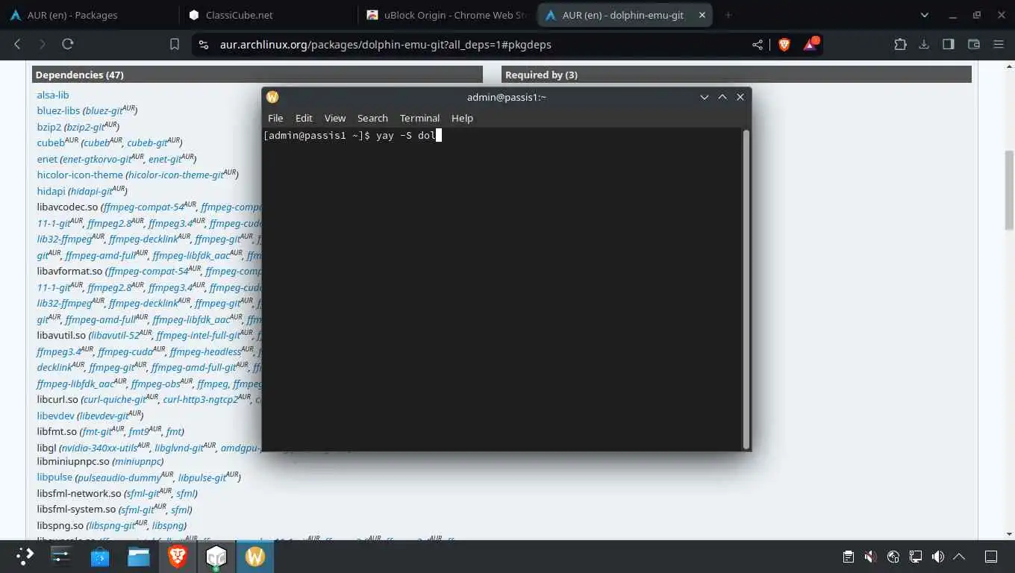Image resolution: width=1015 pixels, height=573 pixels.
Task: Open the tab search dropdown arrow
Action: (925, 15)
